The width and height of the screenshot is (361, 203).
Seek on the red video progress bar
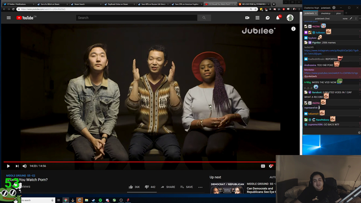[x=139, y=162]
